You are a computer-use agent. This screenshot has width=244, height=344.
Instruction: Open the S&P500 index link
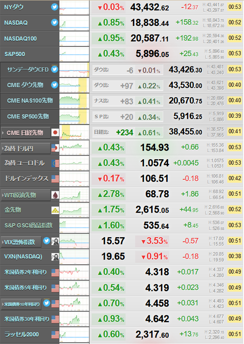pyautogui.click(x=15, y=54)
